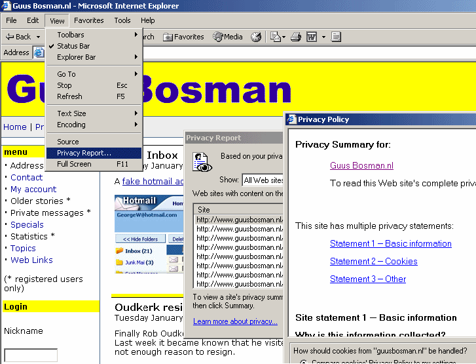476x364 pixels.
Task: Select Privacy Report... in the View menu
Action: [x=94, y=153]
